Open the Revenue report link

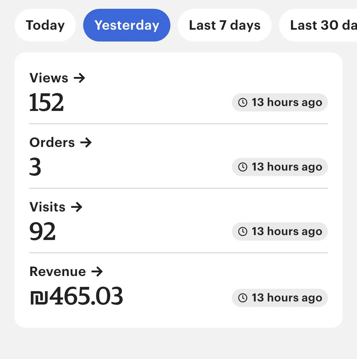coord(58,271)
